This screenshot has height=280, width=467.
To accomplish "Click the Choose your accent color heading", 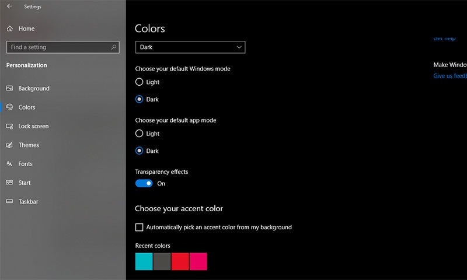I will (x=179, y=209).
